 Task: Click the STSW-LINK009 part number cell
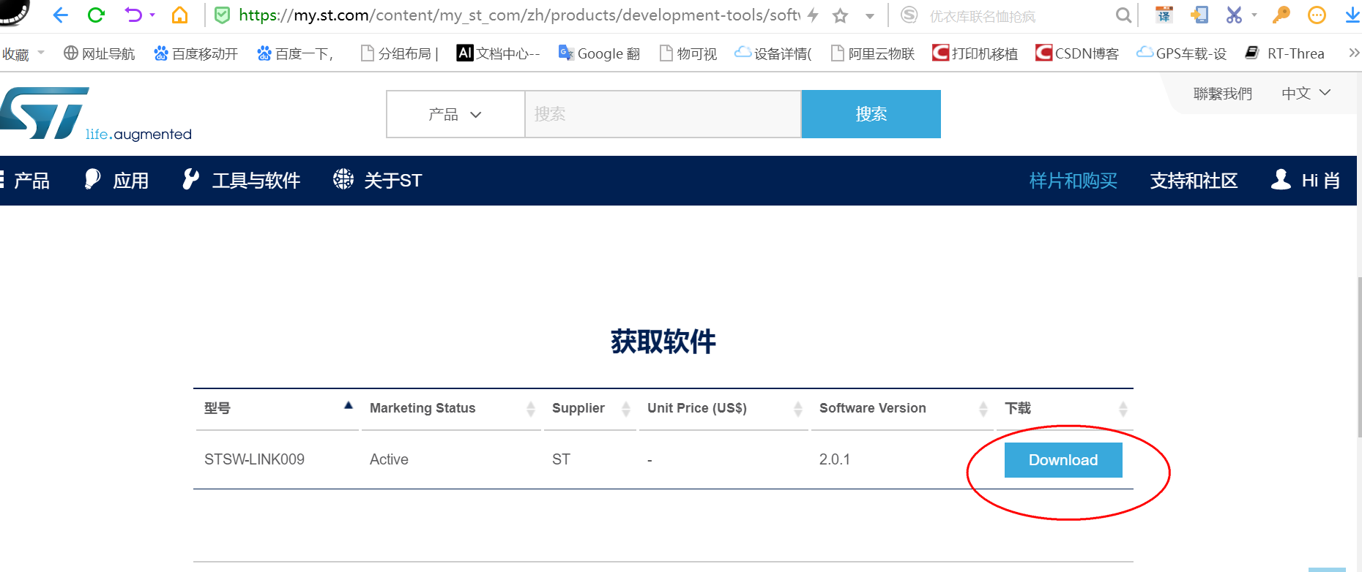pyautogui.click(x=254, y=459)
